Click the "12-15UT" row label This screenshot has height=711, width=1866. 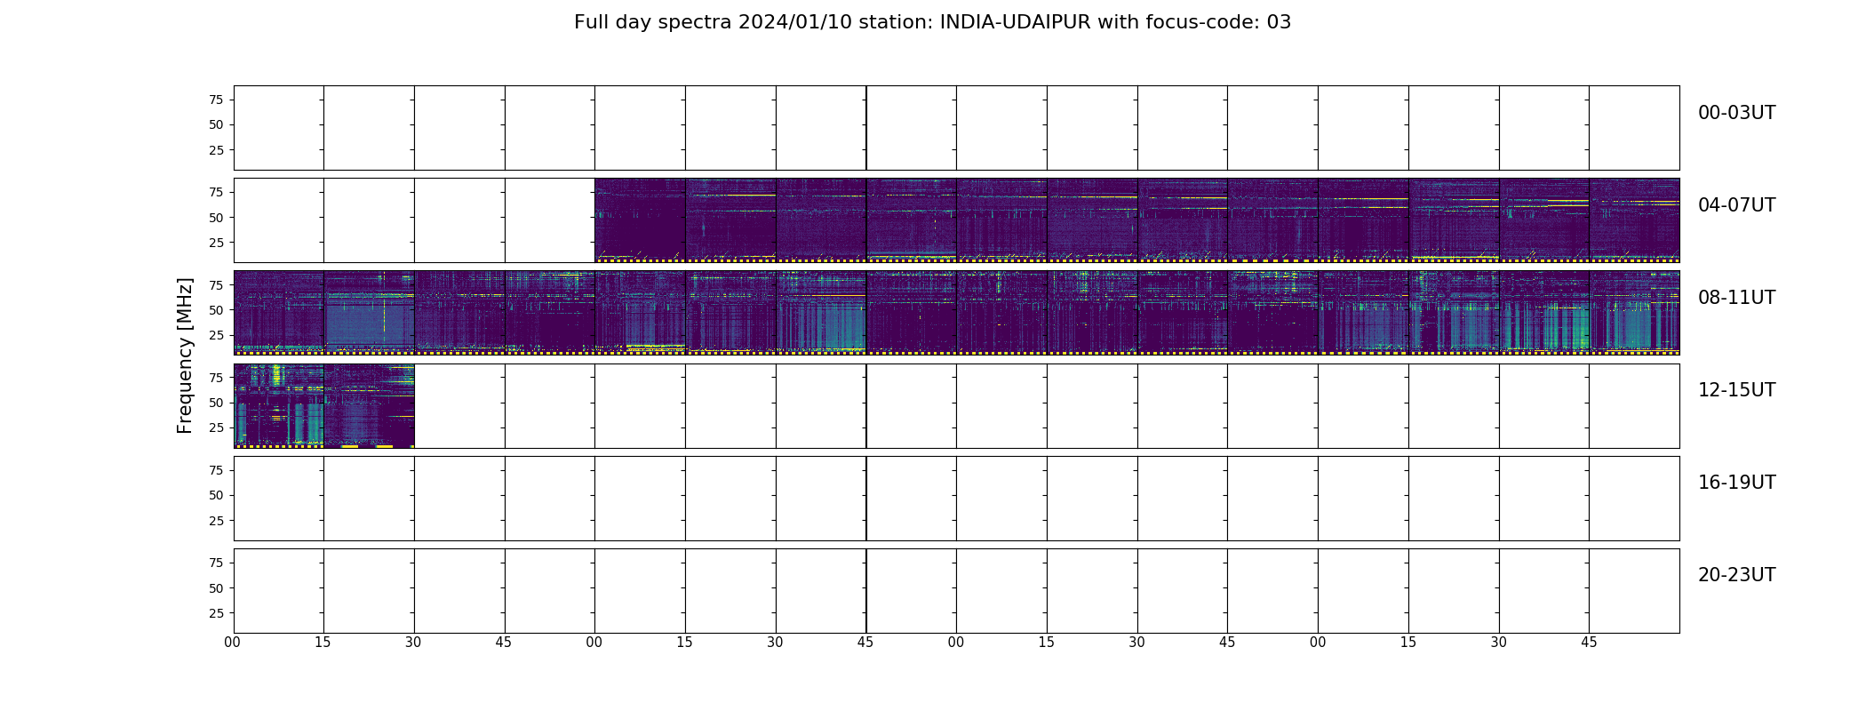(1736, 390)
